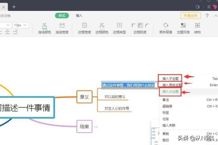
Task: Toggle the side panel icon in title bar
Action: 198,7
